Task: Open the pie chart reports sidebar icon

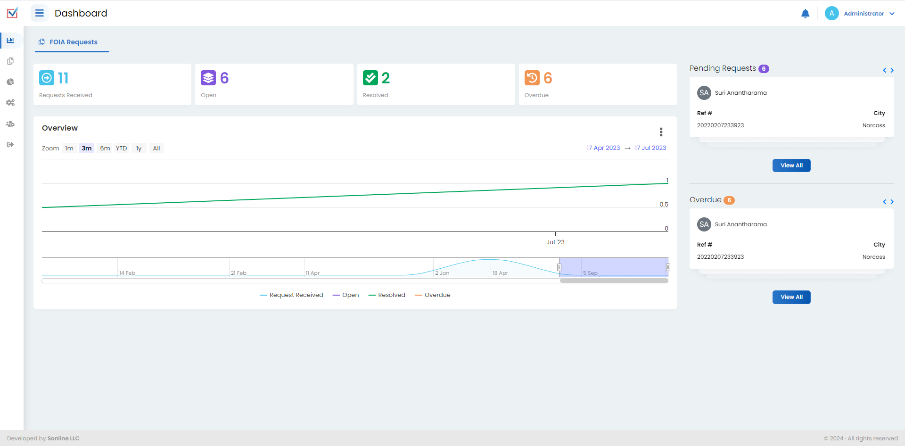Action: point(10,82)
